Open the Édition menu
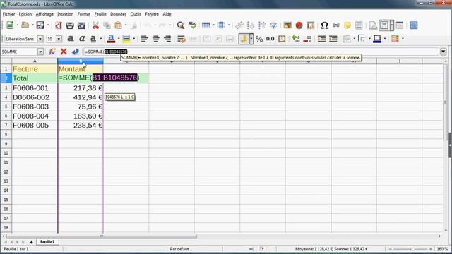This screenshot has width=452, height=254. tap(25, 14)
